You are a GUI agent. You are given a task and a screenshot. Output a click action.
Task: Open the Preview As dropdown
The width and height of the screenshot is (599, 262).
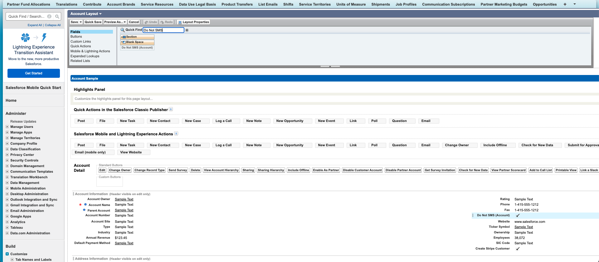click(x=115, y=22)
